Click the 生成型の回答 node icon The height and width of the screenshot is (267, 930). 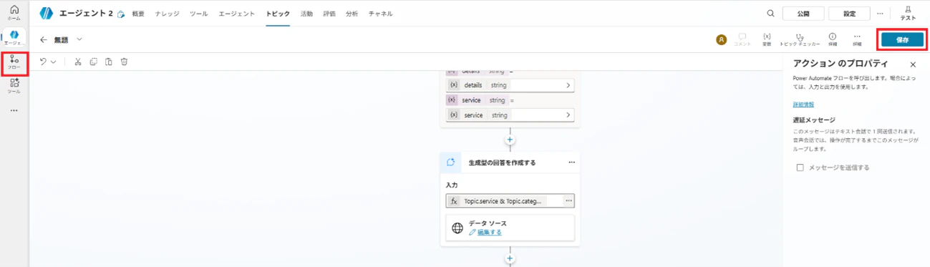pyautogui.click(x=451, y=162)
